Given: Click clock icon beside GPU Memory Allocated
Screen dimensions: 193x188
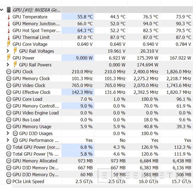Looking at the screenshot, I should click(x=9, y=161).
